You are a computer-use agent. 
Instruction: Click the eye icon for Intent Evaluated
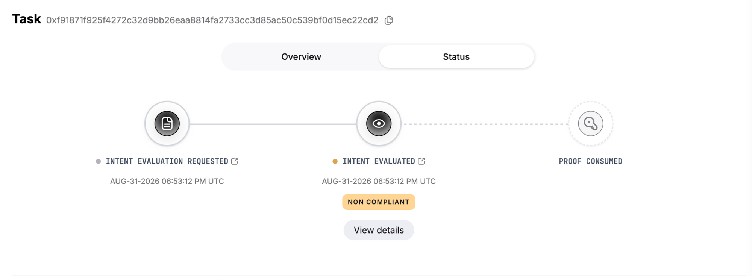pyautogui.click(x=379, y=123)
